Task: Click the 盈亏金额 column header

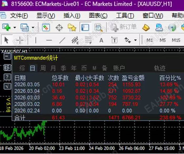Action: (x=133, y=78)
